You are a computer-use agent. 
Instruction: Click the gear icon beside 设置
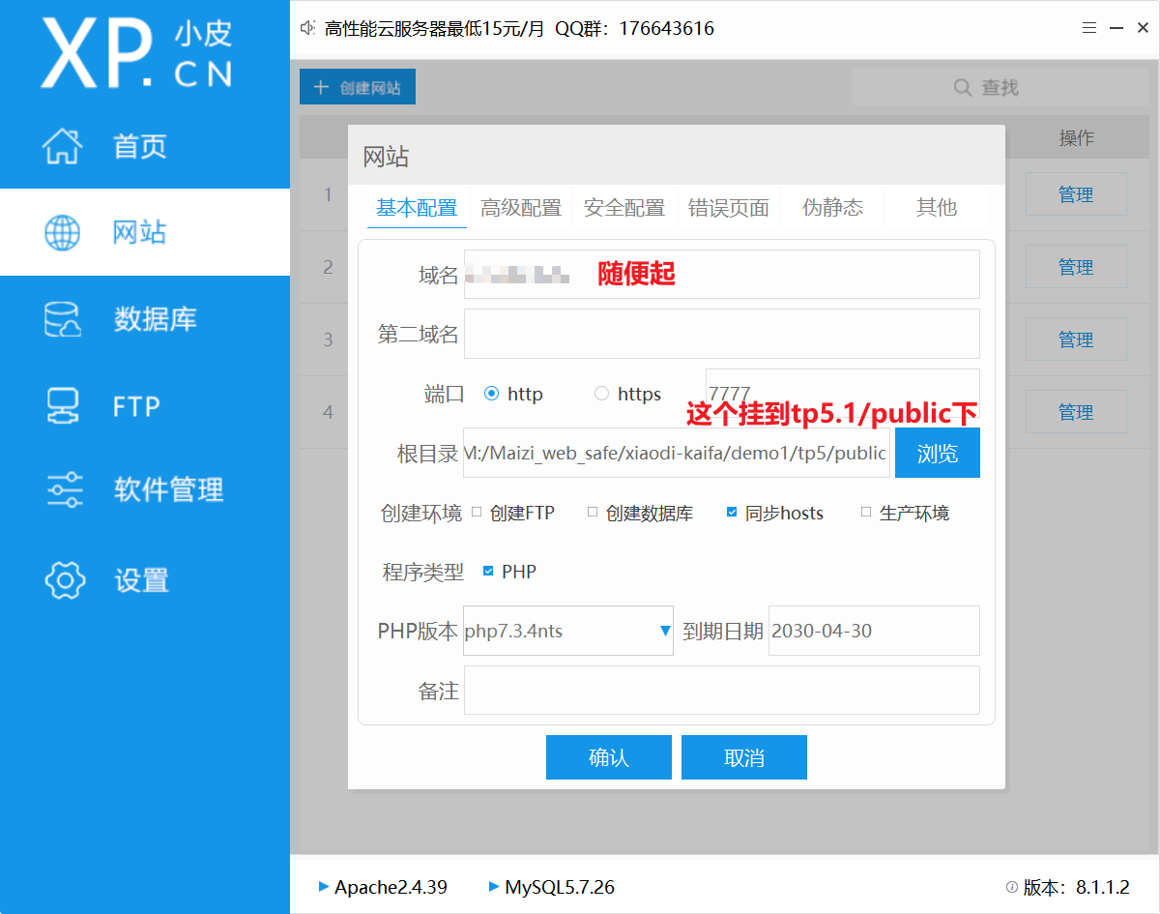click(65, 579)
